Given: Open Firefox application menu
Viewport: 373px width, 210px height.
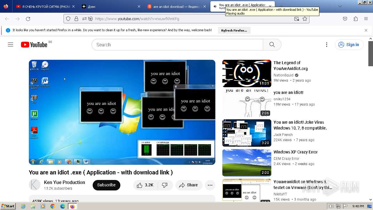Looking at the screenshot, I should tap(366, 19).
